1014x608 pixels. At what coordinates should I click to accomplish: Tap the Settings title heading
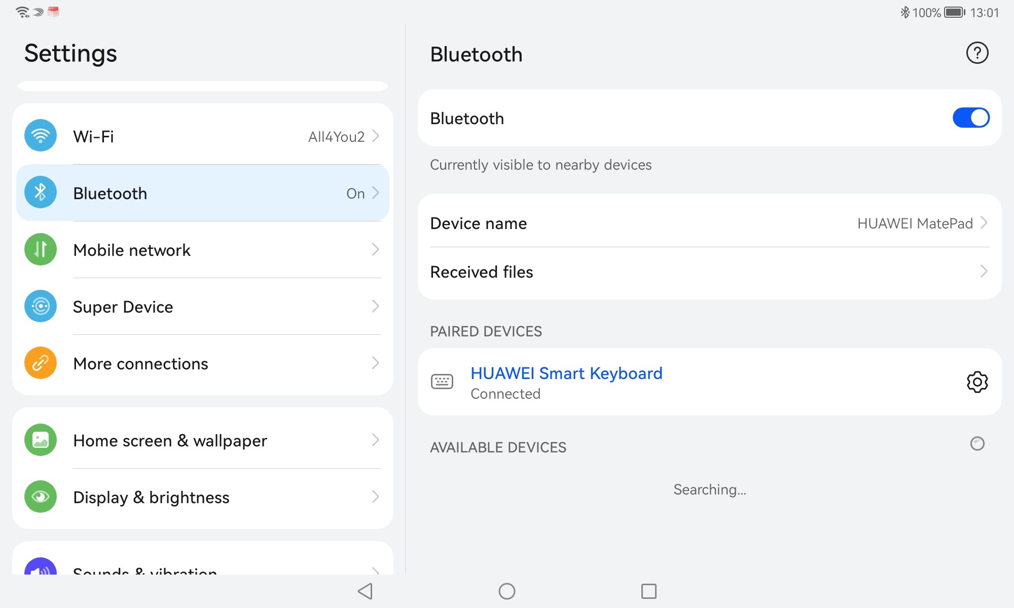pos(70,54)
